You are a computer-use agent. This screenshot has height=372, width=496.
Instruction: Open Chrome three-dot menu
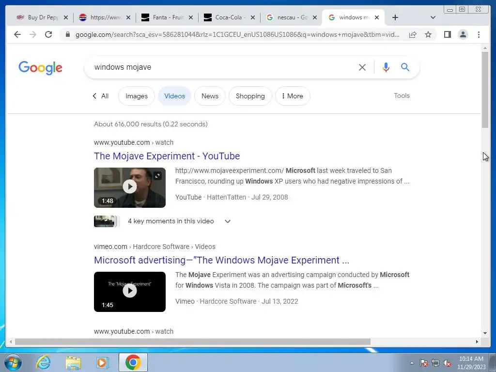[479, 34]
